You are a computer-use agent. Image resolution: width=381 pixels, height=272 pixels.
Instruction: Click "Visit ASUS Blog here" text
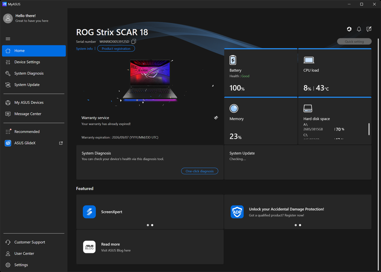(116, 250)
